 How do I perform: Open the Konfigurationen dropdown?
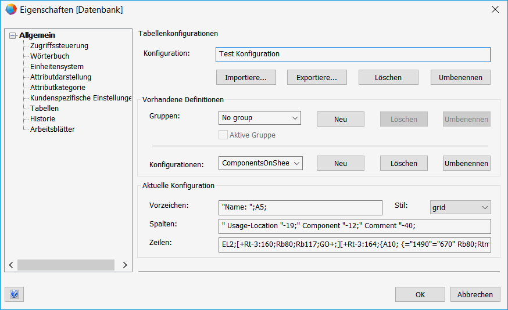tap(261, 163)
